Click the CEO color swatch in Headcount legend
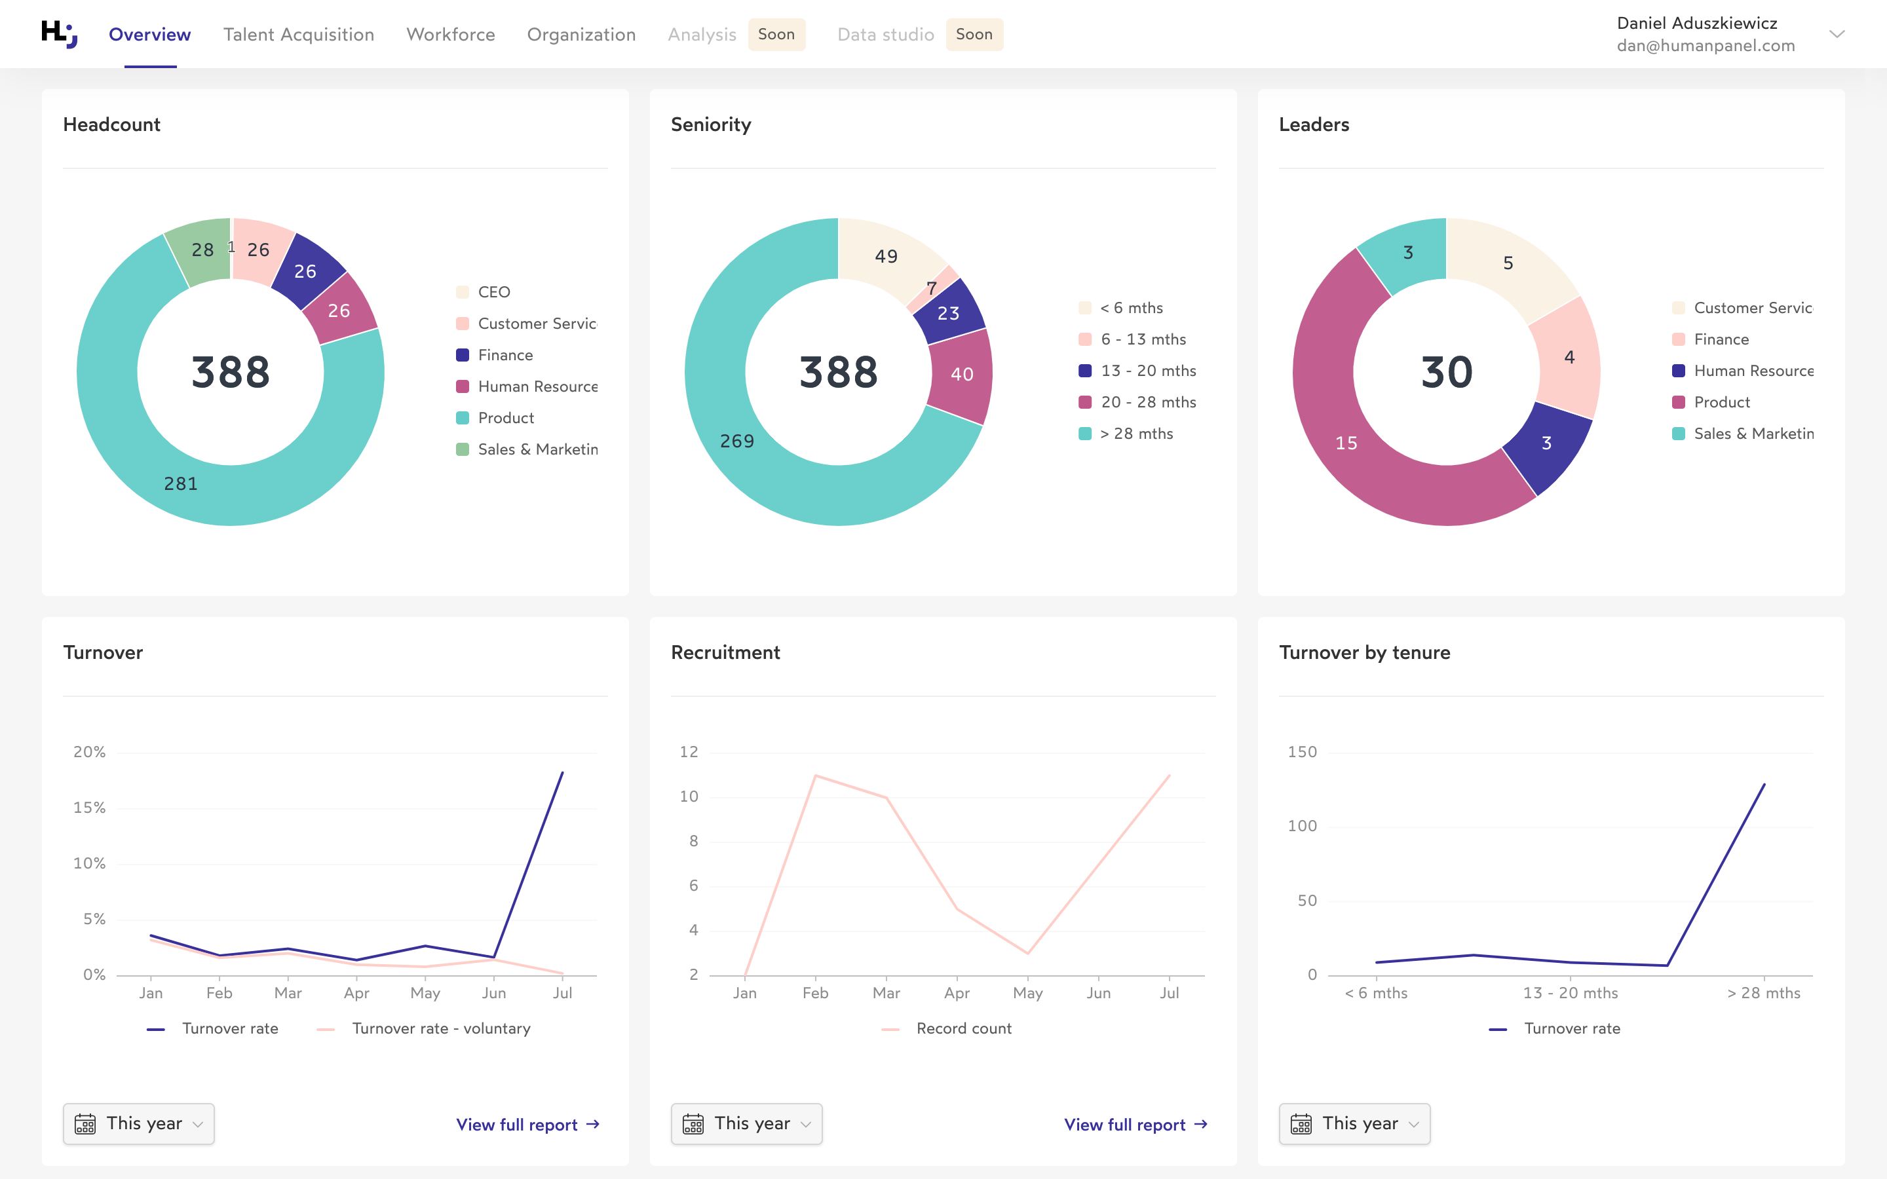The image size is (1887, 1179). coord(463,291)
